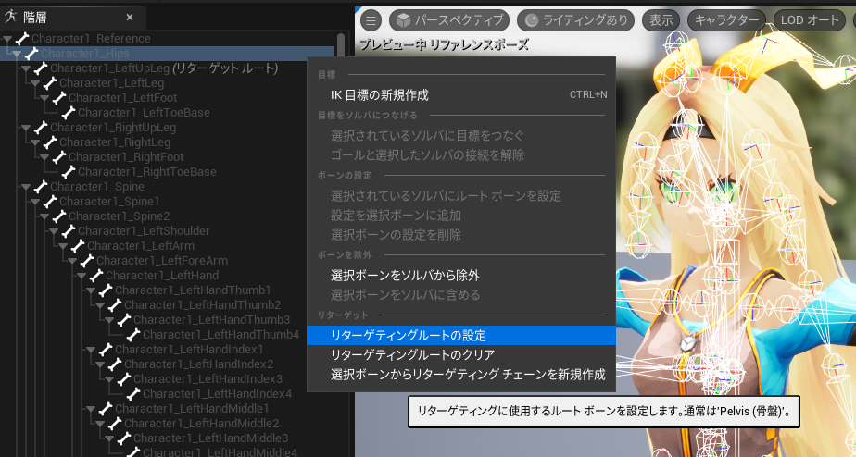The height and width of the screenshot is (457, 856).
Task: Open the 表示 viewport menu
Action: (x=661, y=20)
